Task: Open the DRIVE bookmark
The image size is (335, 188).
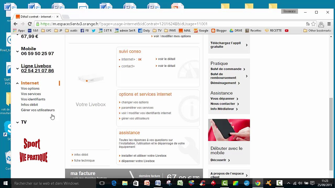Action: 236,31
